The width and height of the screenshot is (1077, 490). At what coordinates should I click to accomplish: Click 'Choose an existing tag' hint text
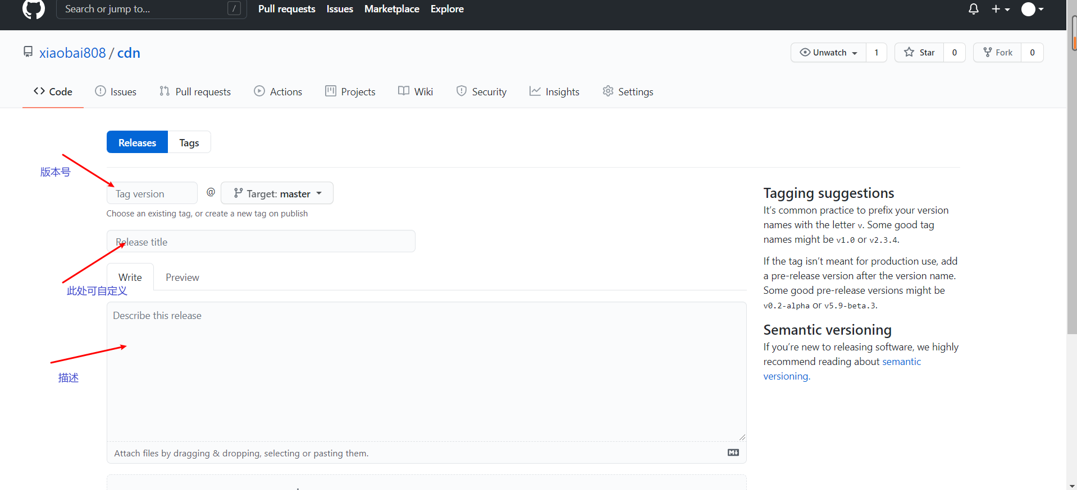click(x=207, y=214)
